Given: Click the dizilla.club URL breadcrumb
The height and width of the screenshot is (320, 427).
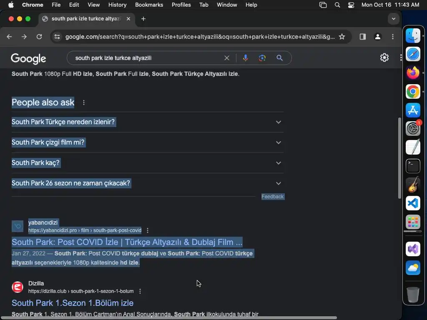Looking at the screenshot, I should (81, 291).
